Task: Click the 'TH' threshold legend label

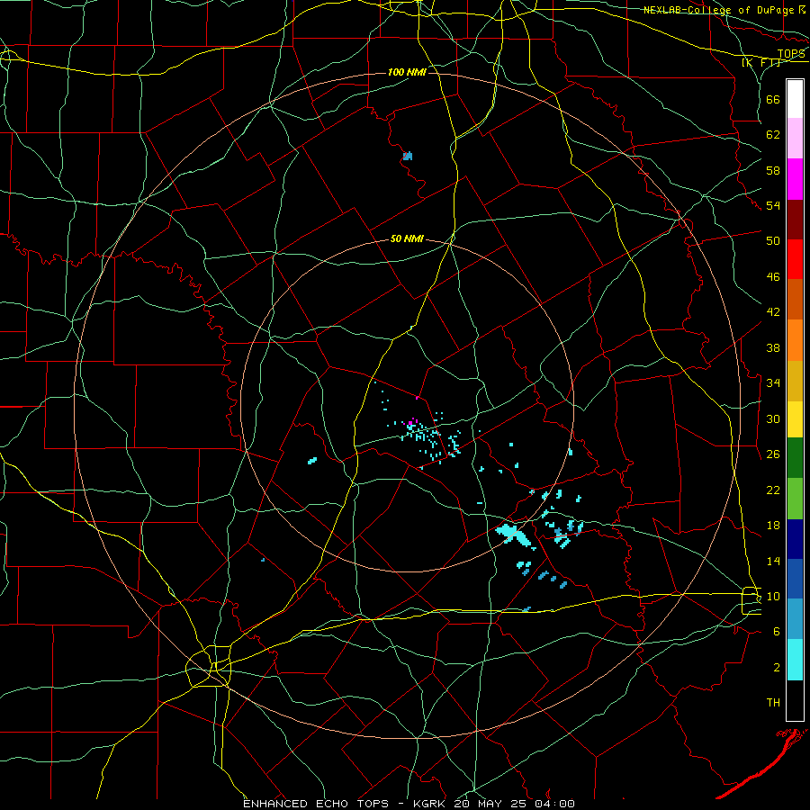Action: click(773, 703)
